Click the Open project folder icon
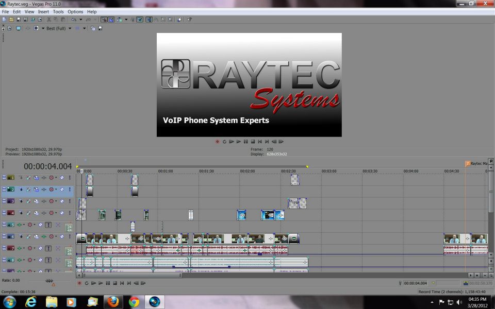The width and height of the screenshot is (495, 309). tap(11, 20)
